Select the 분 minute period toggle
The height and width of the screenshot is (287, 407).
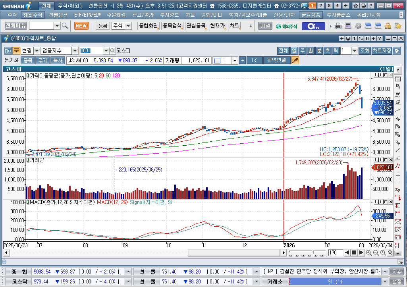pyautogui.click(x=319, y=50)
